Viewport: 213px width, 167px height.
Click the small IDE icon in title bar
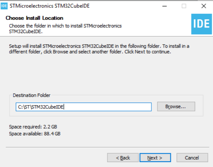coord(4,6)
